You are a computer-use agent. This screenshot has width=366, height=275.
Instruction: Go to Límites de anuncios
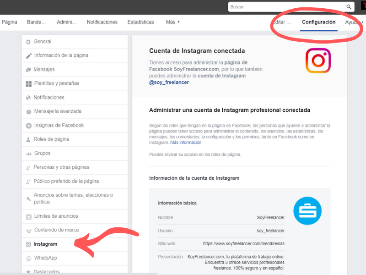coord(75,216)
